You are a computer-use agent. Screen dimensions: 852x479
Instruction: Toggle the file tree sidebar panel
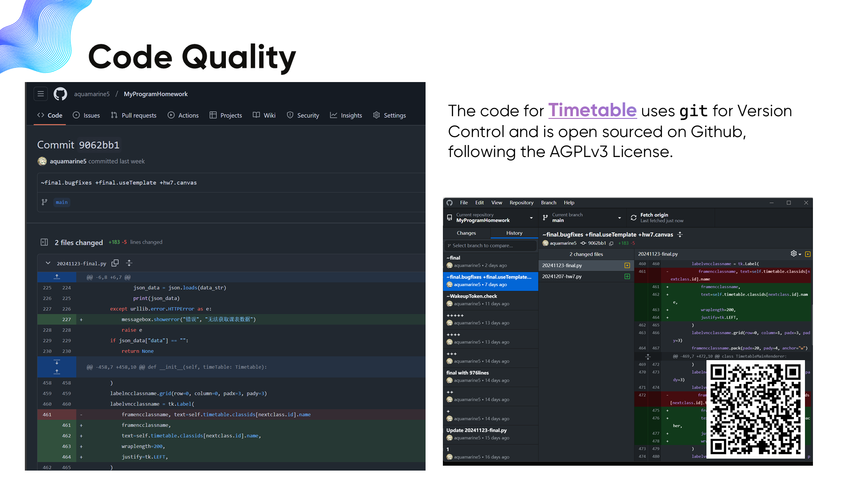click(44, 242)
